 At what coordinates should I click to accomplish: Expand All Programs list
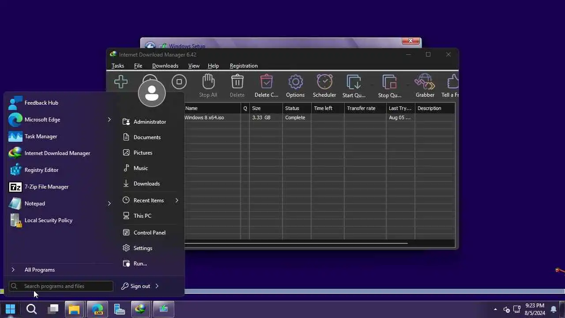[60, 270]
